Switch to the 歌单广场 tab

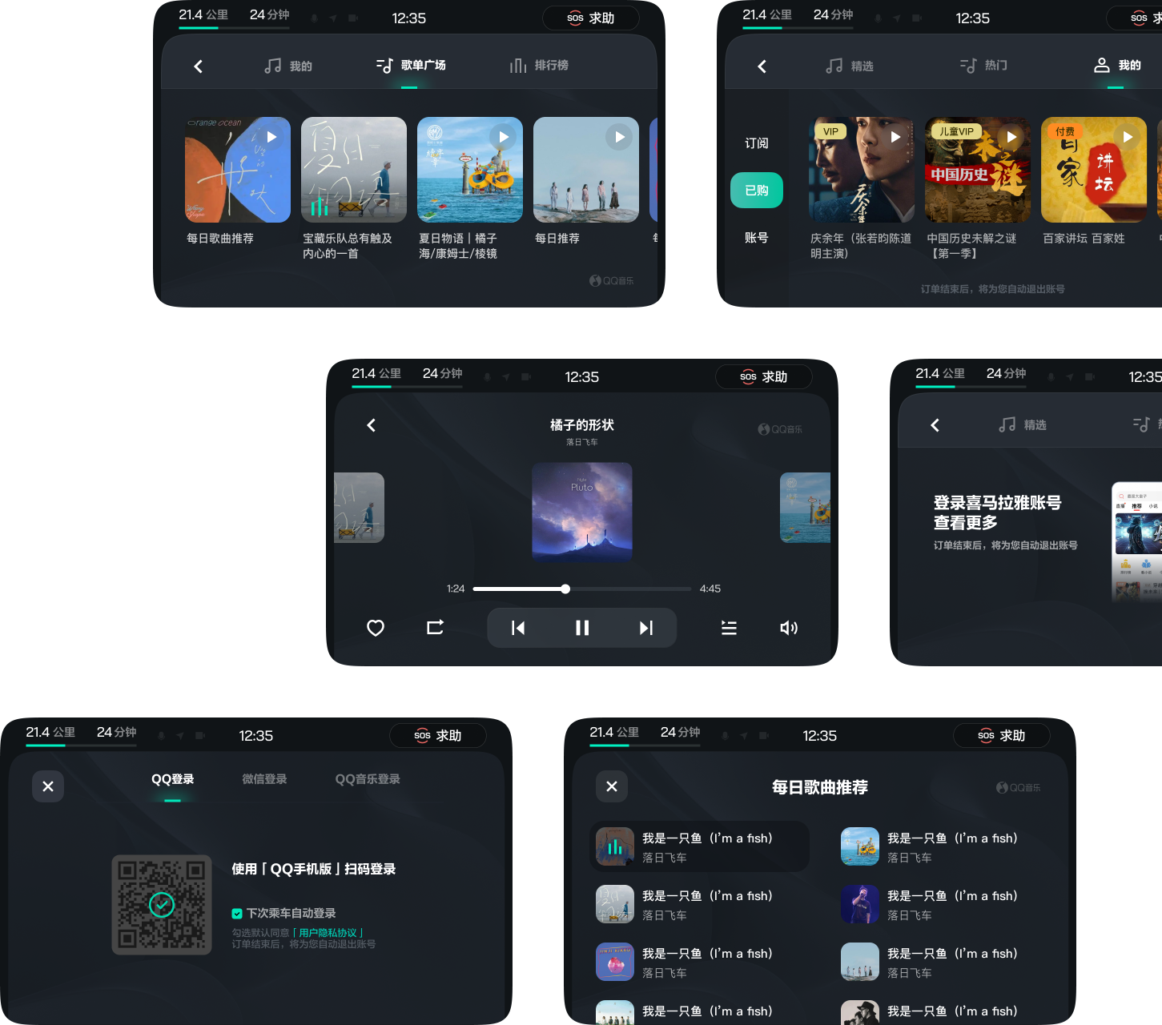click(410, 66)
